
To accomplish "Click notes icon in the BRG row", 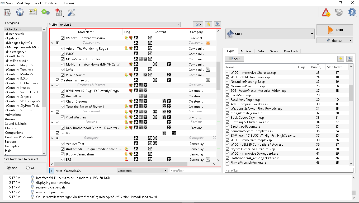I will click(208, 159).
